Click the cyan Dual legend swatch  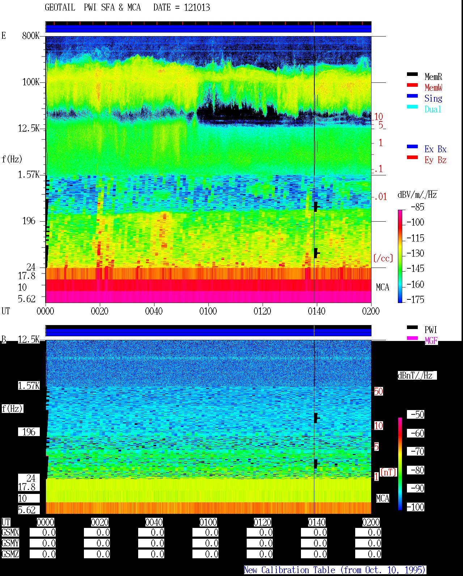coord(412,107)
